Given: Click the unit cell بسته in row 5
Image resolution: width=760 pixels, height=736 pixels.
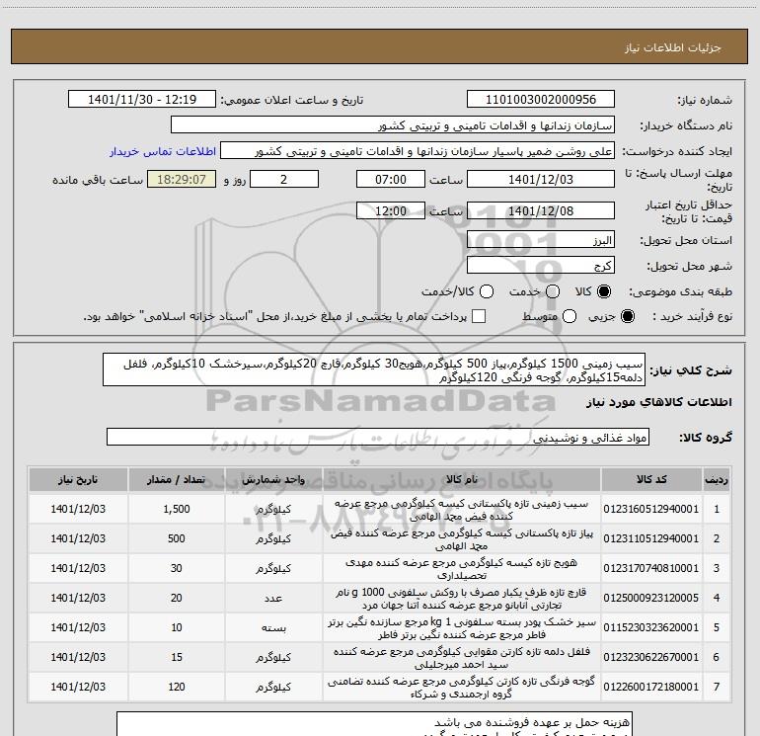Looking at the screenshot, I should pyautogui.click(x=273, y=627).
